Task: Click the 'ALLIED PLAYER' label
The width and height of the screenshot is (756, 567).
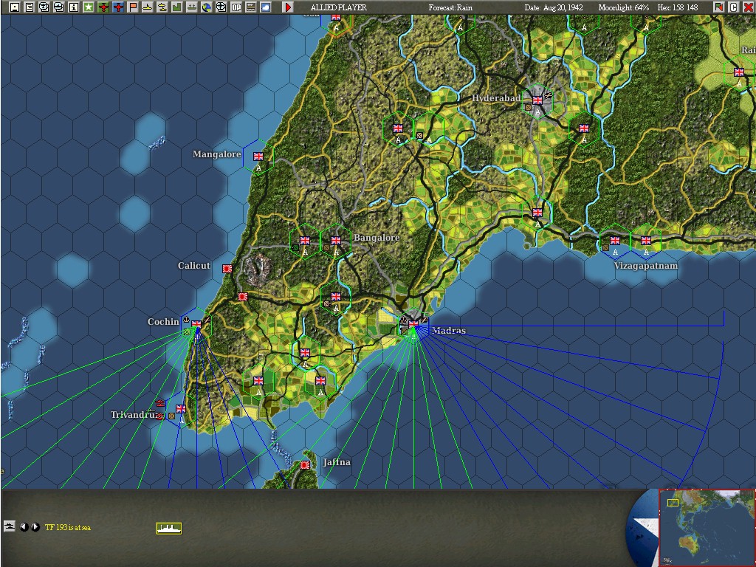Action: click(338, 7)
